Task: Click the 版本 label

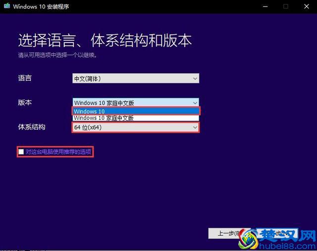Action: [25, 102]
